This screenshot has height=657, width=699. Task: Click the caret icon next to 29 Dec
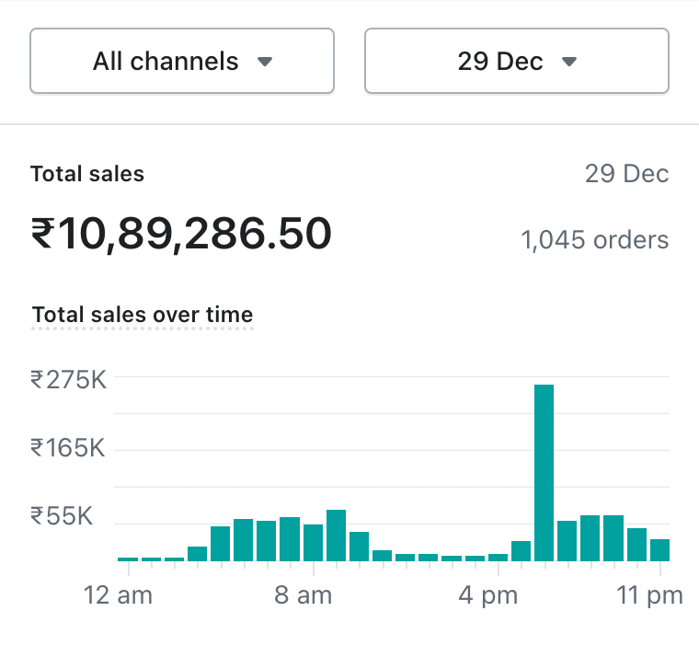(x=568, y=63)
